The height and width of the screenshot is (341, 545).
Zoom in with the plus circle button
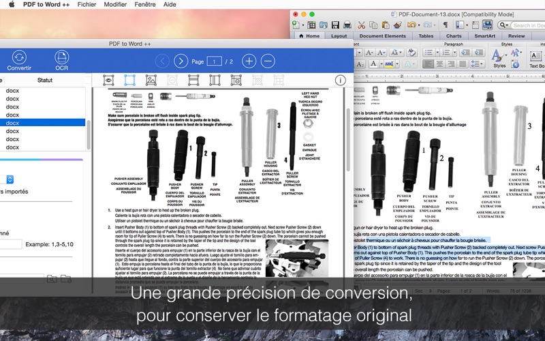pyautogui.click(x=249, y=61)
